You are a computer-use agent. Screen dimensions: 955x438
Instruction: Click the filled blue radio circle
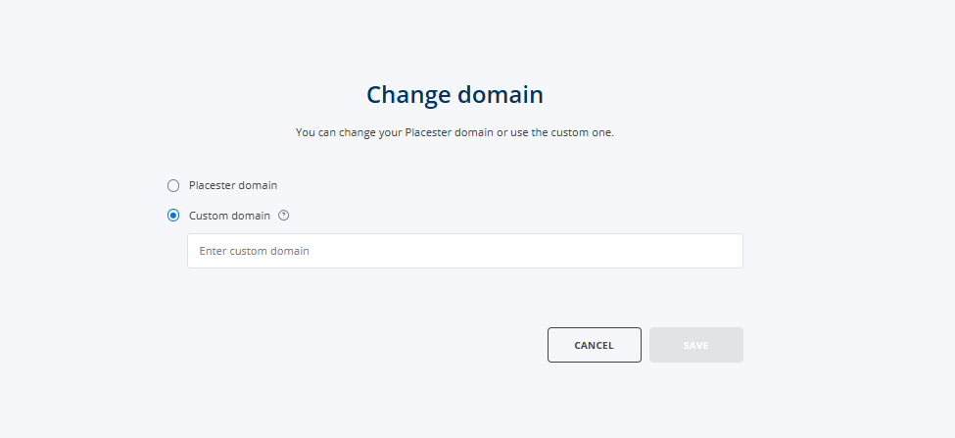tap(173, 216)
